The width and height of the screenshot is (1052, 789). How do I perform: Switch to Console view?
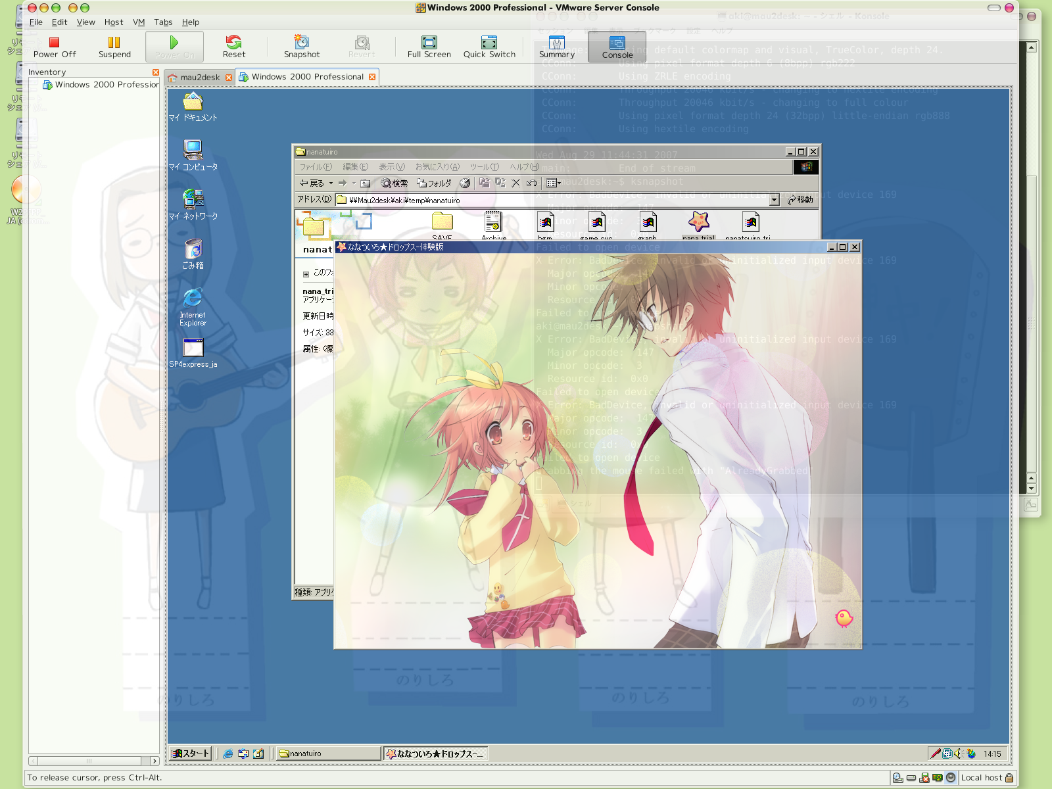pos(617,47)
